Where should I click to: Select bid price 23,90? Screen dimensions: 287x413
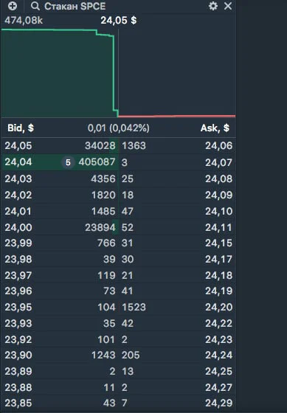coord(18,355)
